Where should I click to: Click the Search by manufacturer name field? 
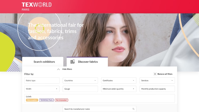click(x=100, y=109)
